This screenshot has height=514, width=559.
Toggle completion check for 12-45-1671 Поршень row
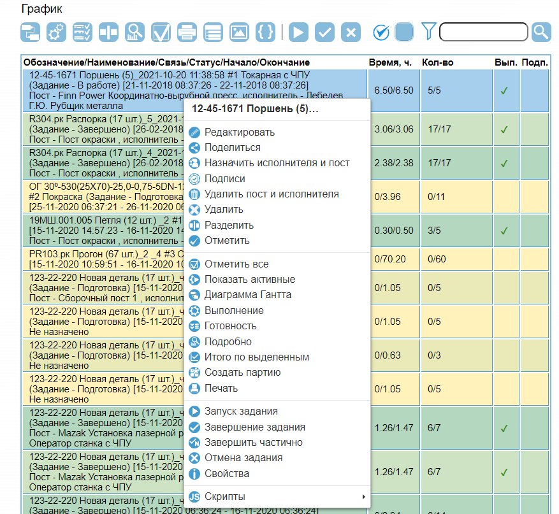click(504, 91)
